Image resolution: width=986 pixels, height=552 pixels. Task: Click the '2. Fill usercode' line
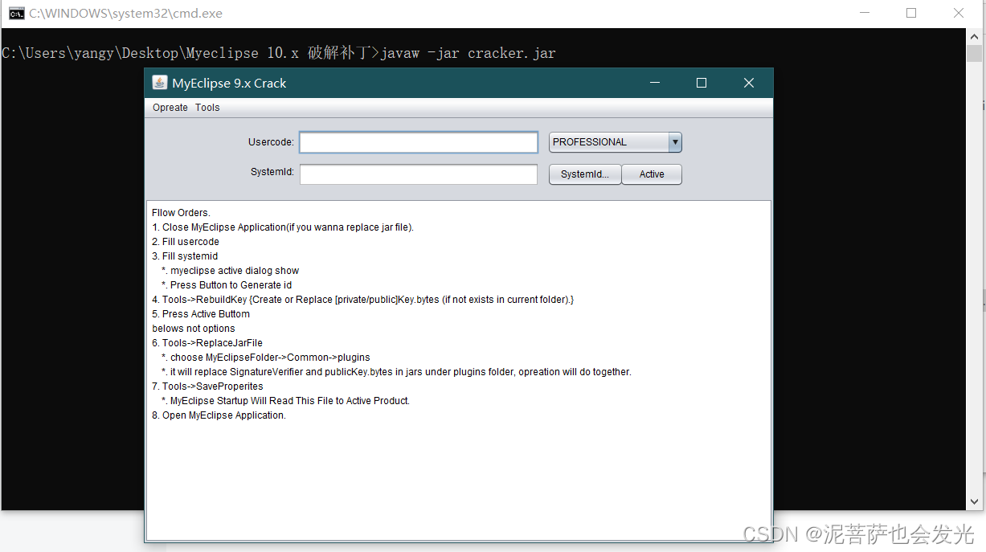click(x=186, y=242)
